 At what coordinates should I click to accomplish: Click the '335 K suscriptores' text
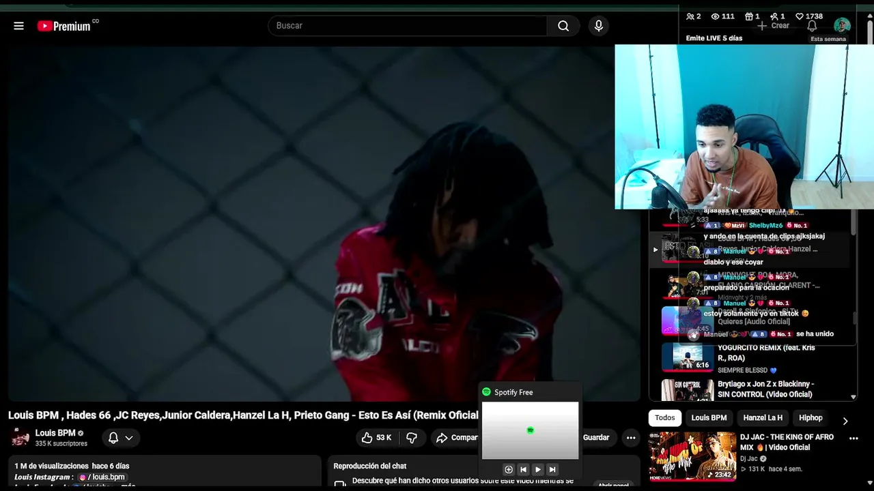tap(61, 444)
